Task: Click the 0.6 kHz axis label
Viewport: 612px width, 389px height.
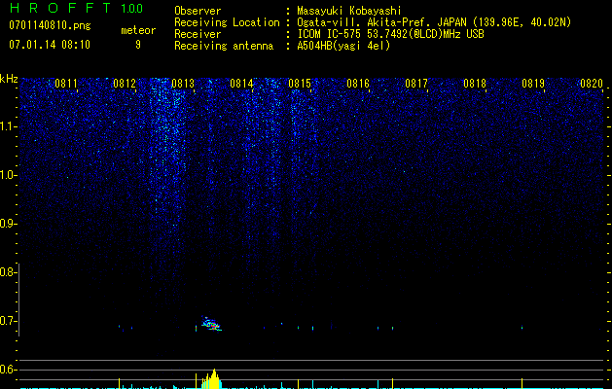Action: pos(8,370)
